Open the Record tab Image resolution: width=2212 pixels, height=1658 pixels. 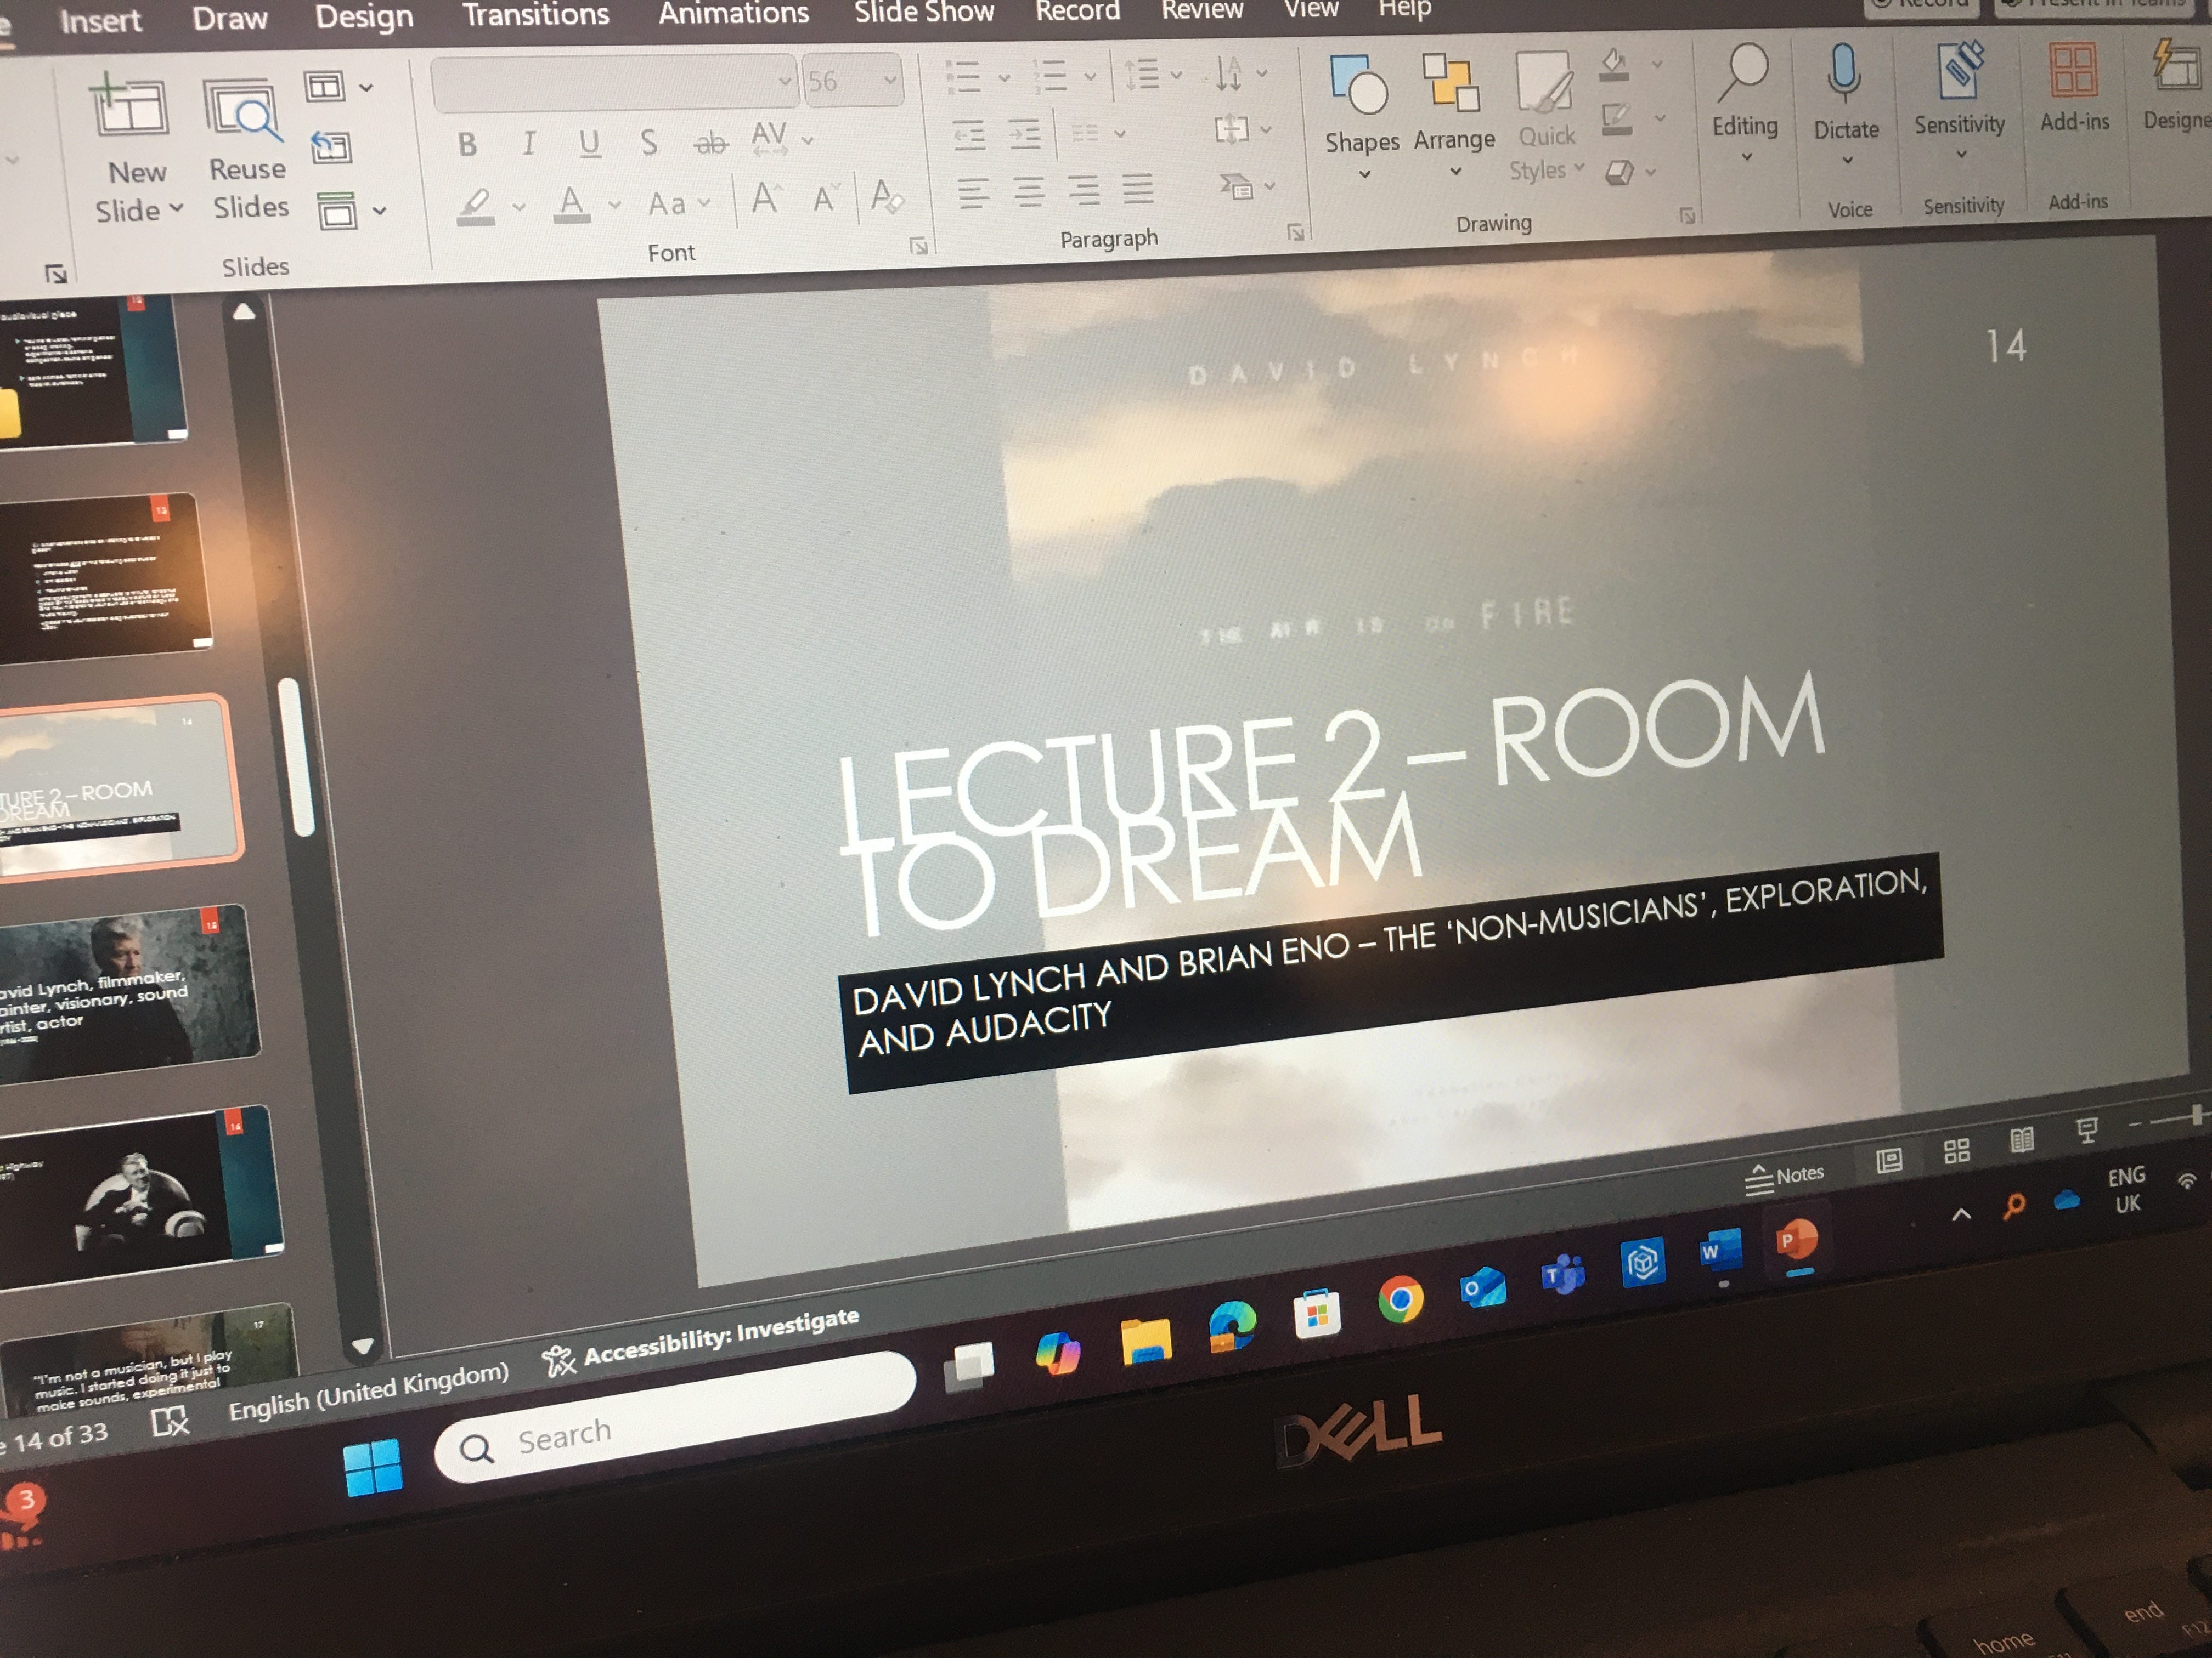pyautogui.click(x=1077, y=11)
